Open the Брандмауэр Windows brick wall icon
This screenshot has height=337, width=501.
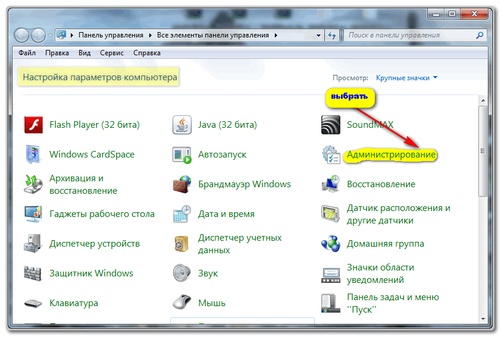[x=182, y=184]
